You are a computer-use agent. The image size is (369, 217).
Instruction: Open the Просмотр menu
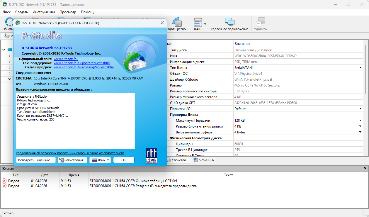(x=68, y=12)
